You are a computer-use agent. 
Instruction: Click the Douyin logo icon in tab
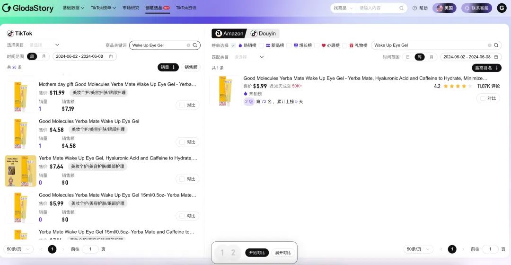(254, 33)
